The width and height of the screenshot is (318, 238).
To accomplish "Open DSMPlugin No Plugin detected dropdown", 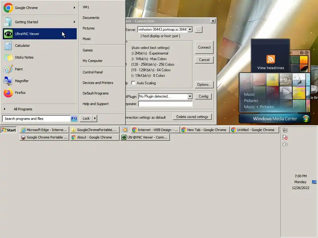I will (x=190, y=97).
